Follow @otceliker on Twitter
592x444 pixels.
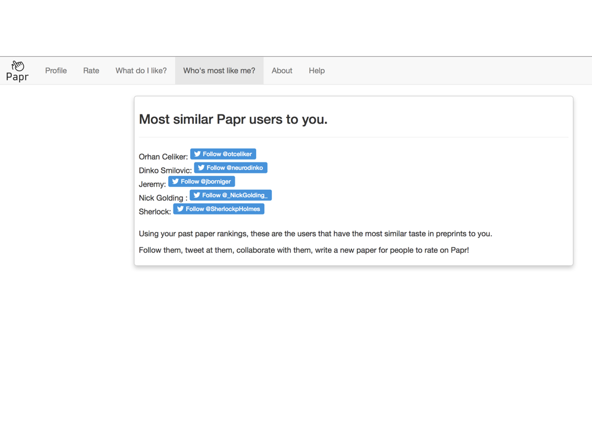tap(223, 154)
